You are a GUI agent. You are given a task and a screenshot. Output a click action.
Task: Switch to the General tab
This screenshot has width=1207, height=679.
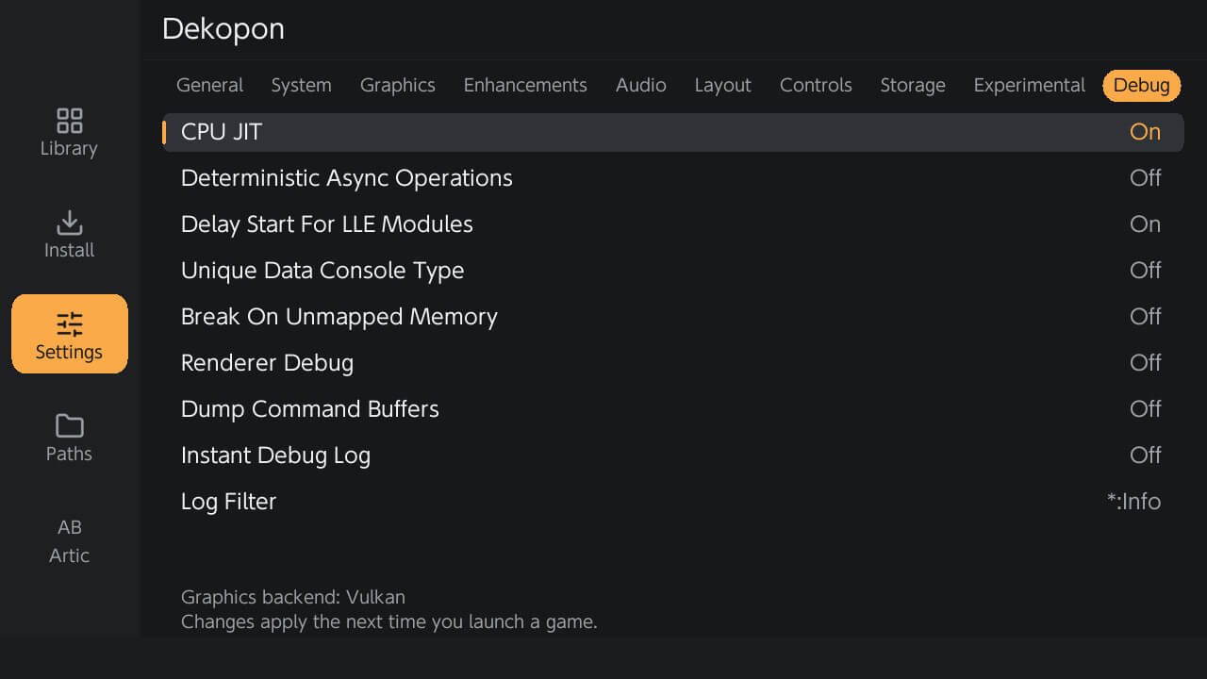[x=209, y=85]
